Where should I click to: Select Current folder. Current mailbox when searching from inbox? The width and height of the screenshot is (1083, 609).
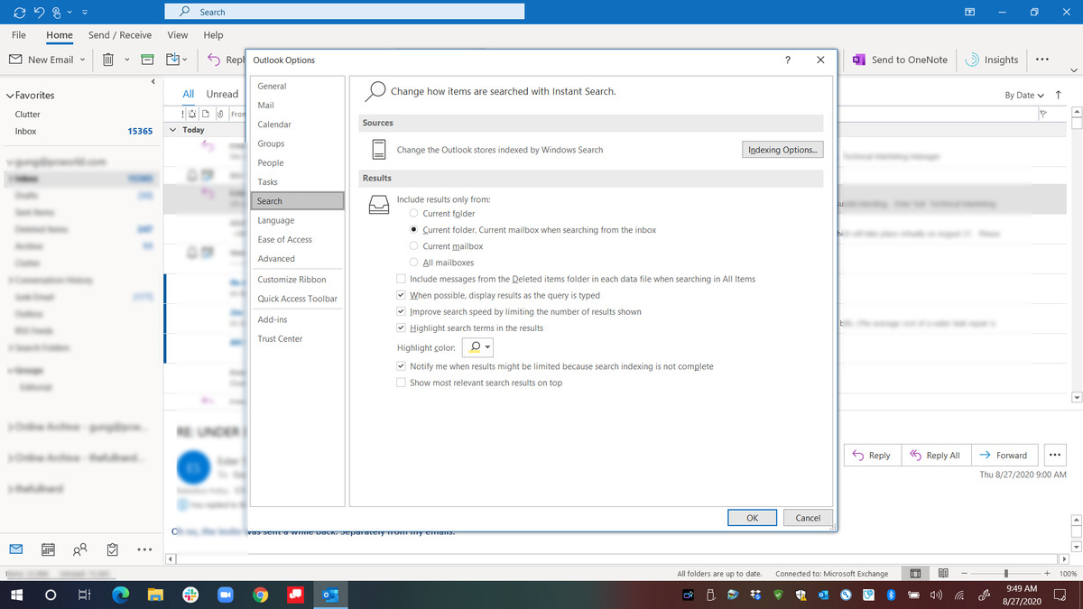tap(413, 230)
